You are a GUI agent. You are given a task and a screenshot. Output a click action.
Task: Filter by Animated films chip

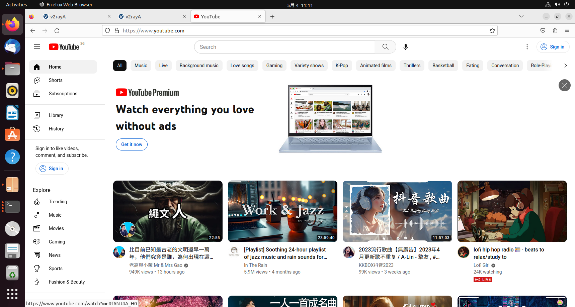click(x=376, y=66)
